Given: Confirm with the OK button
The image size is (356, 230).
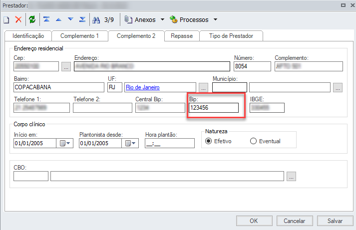Looking at the screenshot, I should click(x=254, y=221).
